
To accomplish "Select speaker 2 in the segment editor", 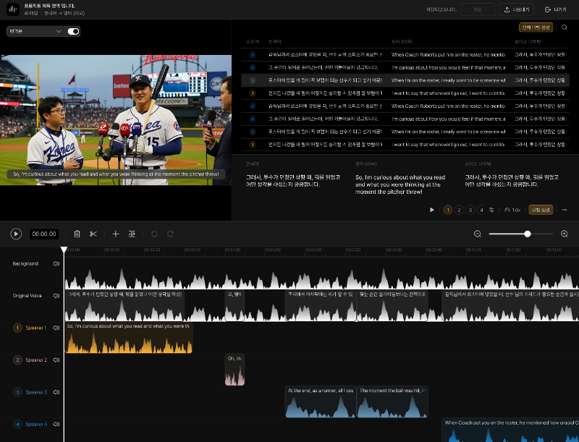I will (459, 210).
